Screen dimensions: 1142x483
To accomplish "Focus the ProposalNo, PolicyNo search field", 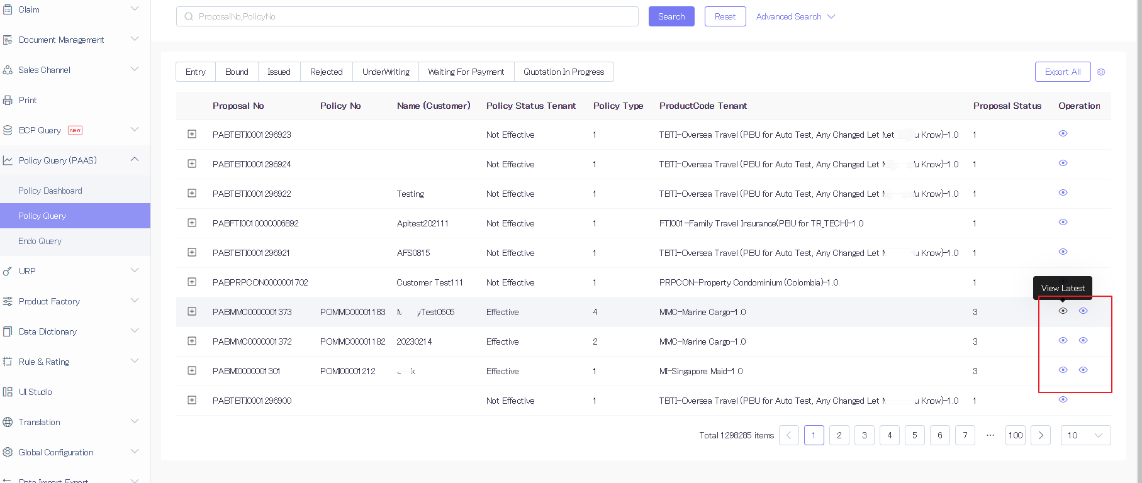I will [407, 16].
